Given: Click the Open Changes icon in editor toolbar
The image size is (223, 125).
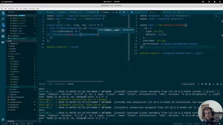Looking at the screenshot, I should click(120, 12).
